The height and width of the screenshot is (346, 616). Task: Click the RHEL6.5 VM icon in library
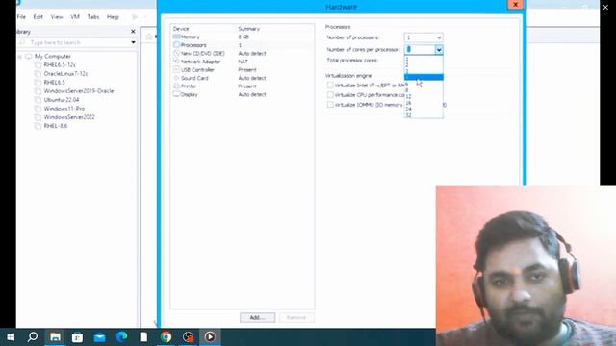(38, 82)
